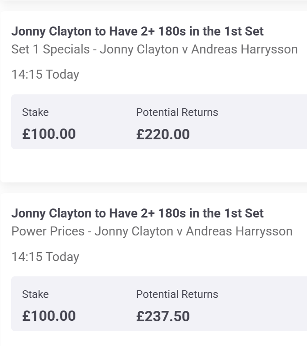
Task: Click the words Power Prices in second bet
Action: click(x=48, y=231)
